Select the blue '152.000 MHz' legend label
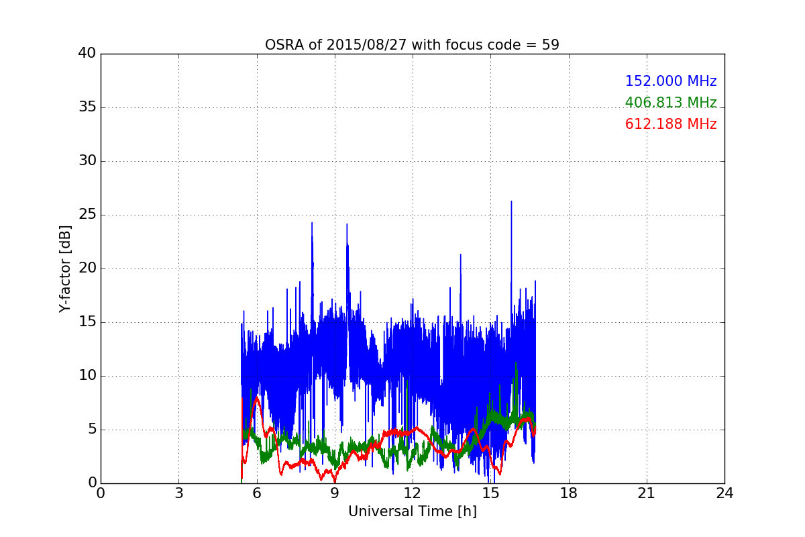The image size is (805, 537). coord(671,81)
